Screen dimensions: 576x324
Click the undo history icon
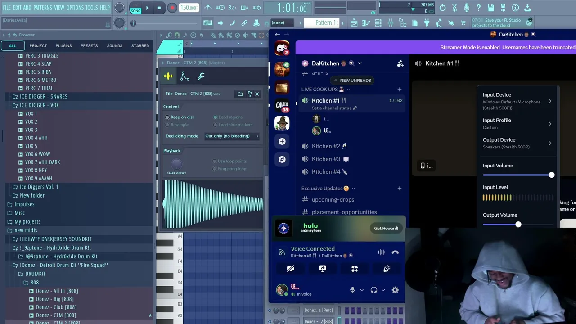coord(443,8)
